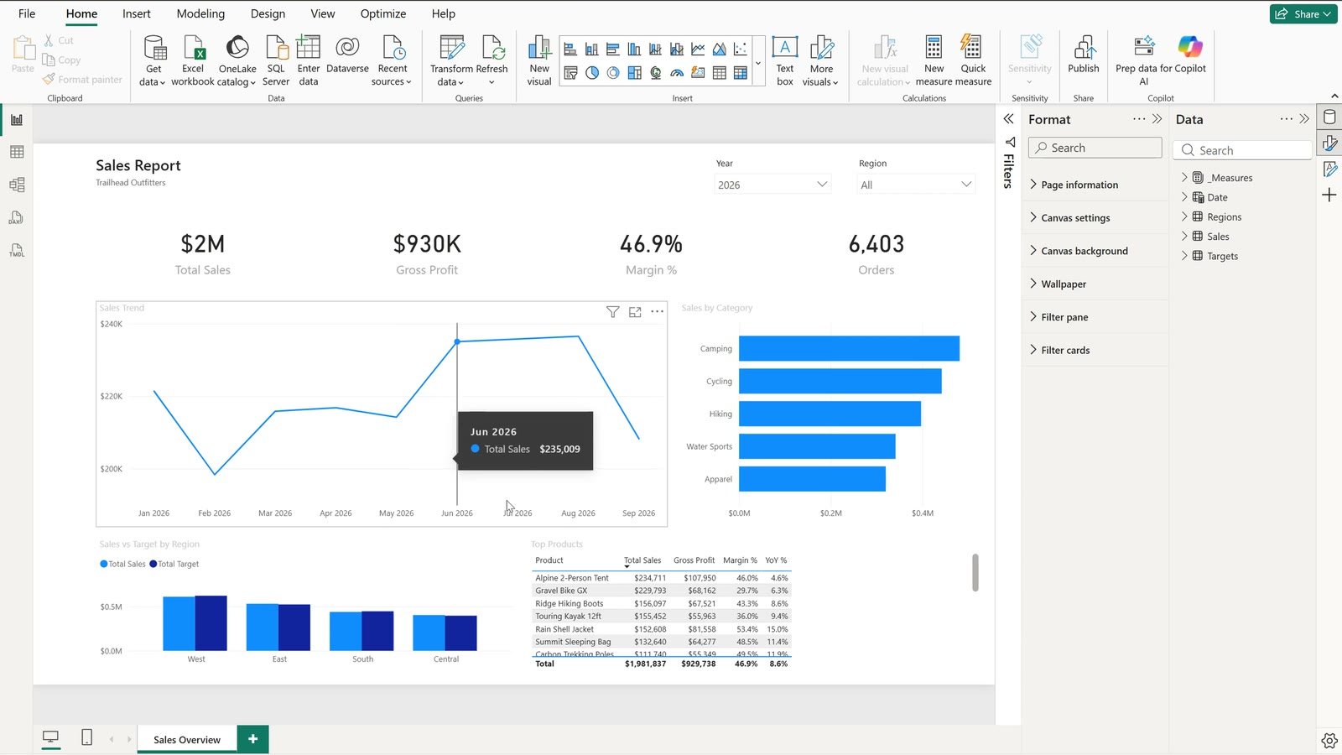Open the Year slicer dropdown

click(772, 185)
